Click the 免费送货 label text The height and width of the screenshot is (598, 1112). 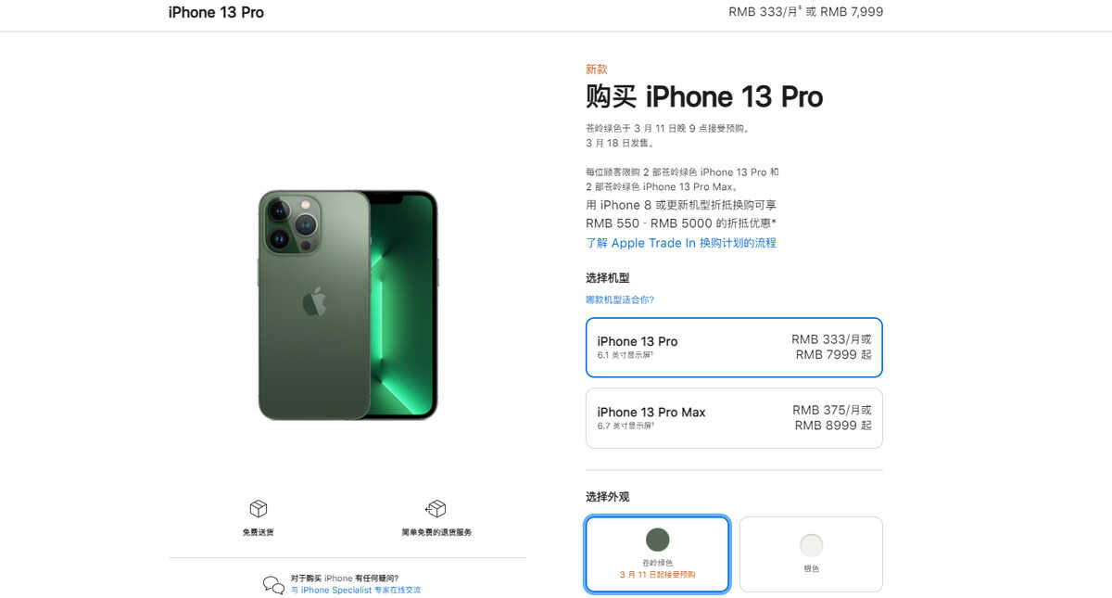[x=259, y=532]
